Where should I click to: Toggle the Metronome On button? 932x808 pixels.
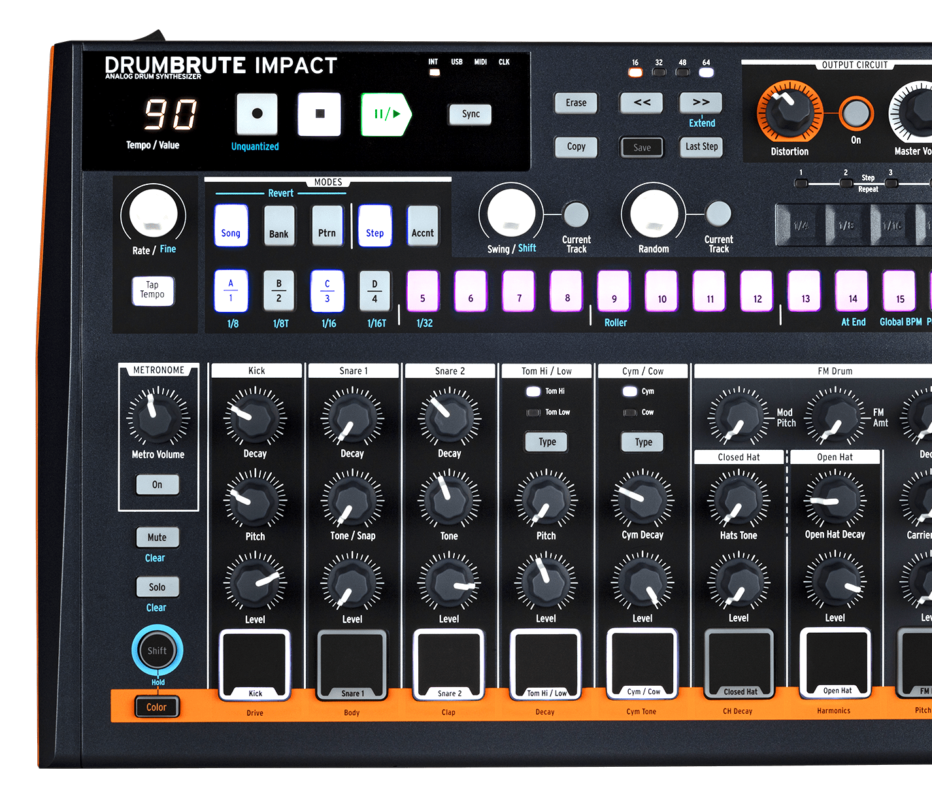point(157,484)
